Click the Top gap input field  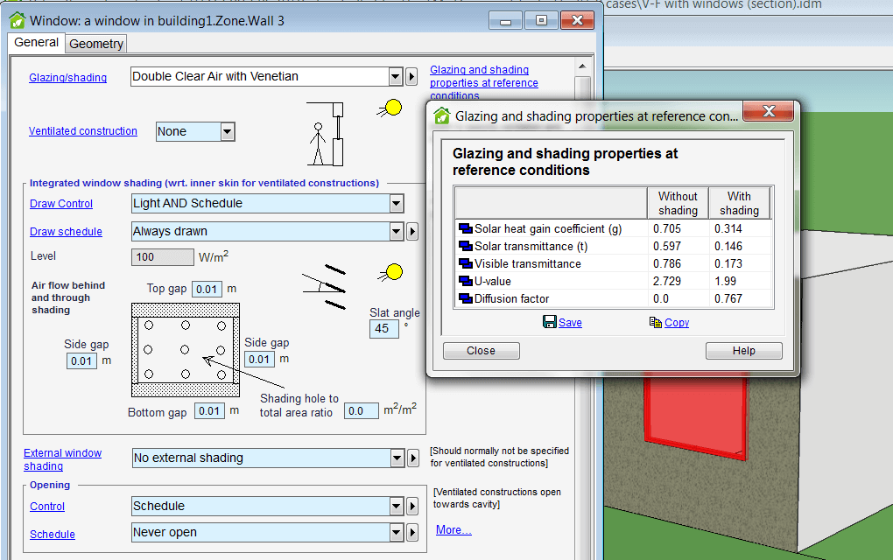point(207,289)
